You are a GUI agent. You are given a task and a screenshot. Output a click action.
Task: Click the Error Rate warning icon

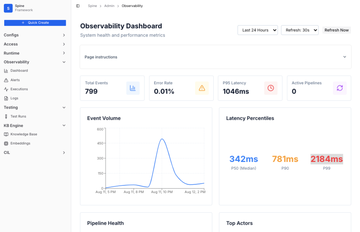click(x=202, y=88)
